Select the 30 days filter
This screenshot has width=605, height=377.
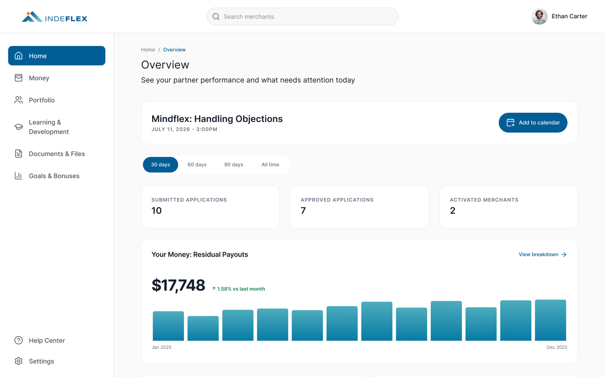[x=160, y=164]
